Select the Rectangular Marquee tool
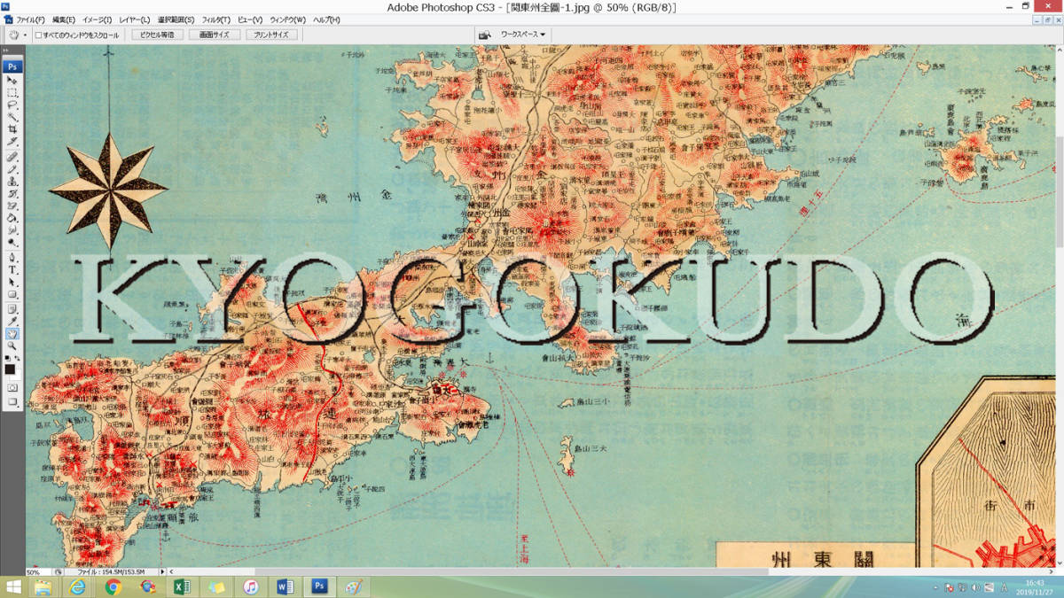1064x598 pixels. [x=12, y=92]
